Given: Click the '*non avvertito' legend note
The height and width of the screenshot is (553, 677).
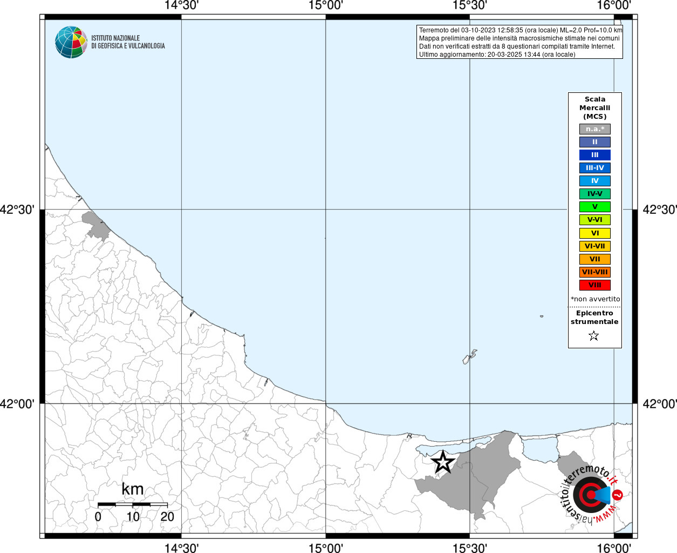Looking at the screenshot, I should point(595,299).
